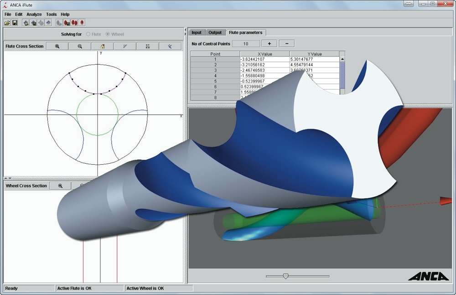Click the four-dots points icon in Flute Cross Section
The width and height of the screenshot is (456, 295).
pos(148,46)
